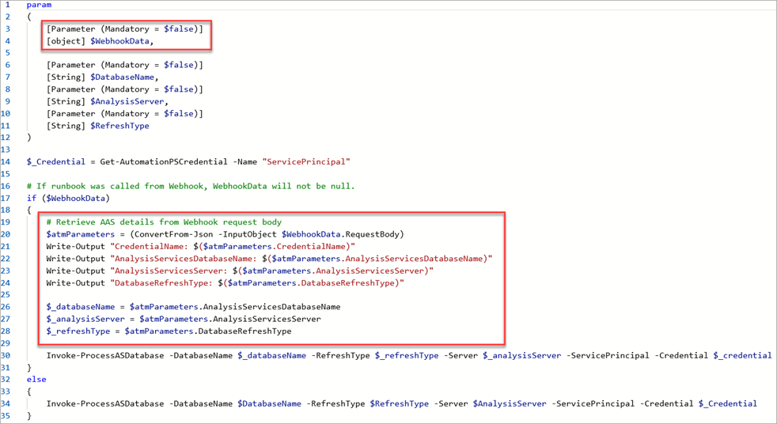The height and width of the screenshot is (424, 777).
Task: Click -ServicePrincipal switch on line 30
Action: coord(608,356)
